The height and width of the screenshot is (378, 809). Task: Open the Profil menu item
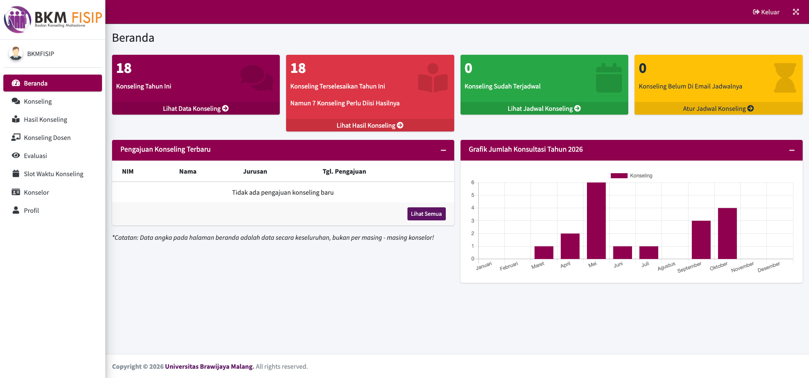click(x=53, y=210)
